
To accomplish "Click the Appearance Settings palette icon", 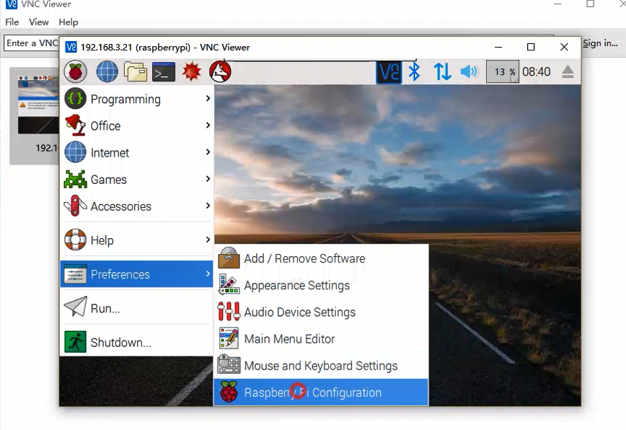I will [x=229, y=285].
